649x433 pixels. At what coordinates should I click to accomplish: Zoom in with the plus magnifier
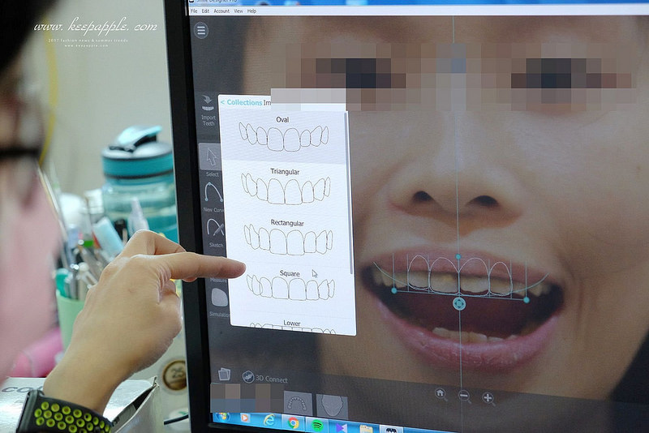(488, 398)
